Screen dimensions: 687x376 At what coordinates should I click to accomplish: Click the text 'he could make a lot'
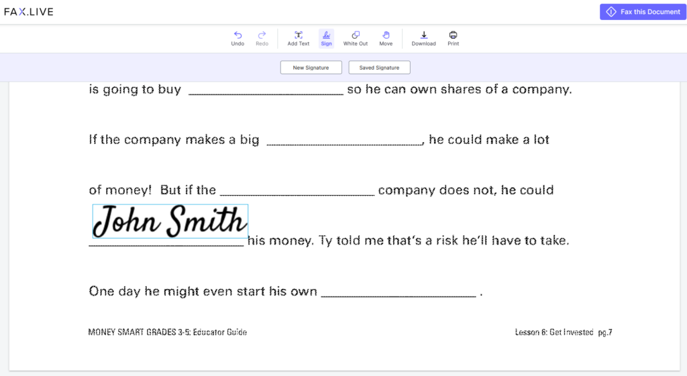click(489, 139)
